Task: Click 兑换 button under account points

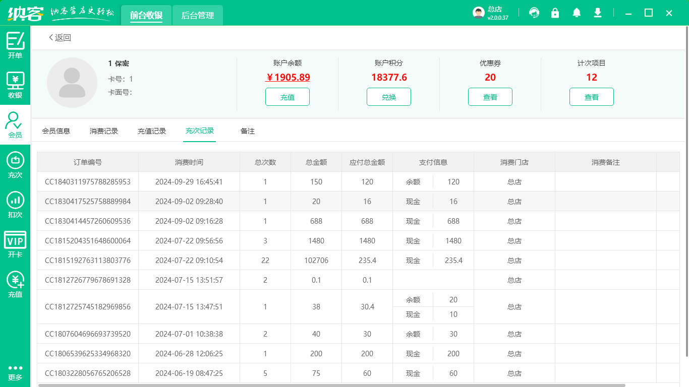Action: click(x=388, y=97)
